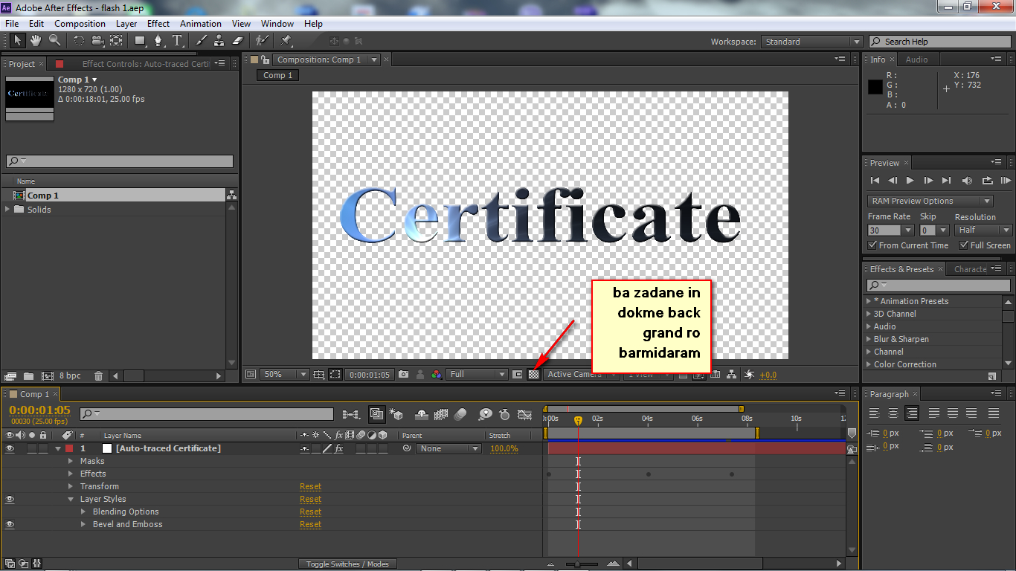
Task: Select the Puppet Pin tool
Action: 286,40
